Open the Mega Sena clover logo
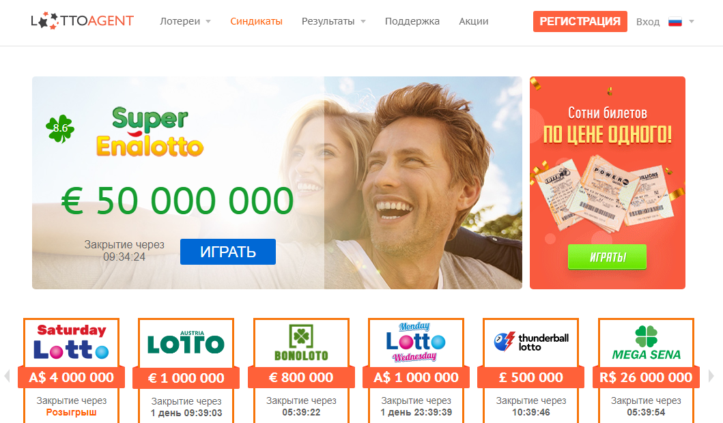Screen dimensions: 723x423 [646, 344]
